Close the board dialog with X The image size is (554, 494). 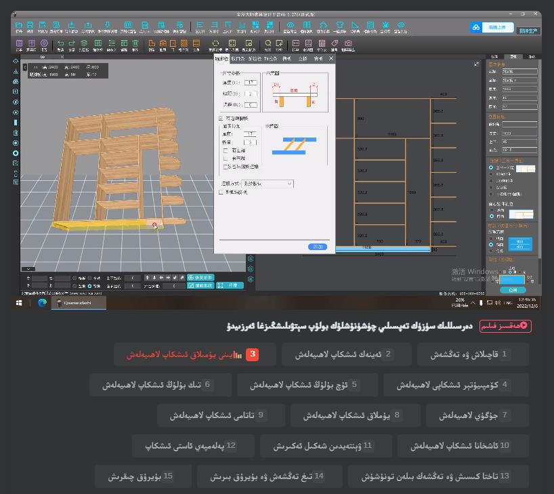331,58
